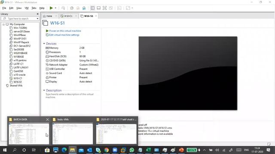Screen dimensions: 275x154
Task: Open Windows Start menu
Action: click(x=5, y=150)
